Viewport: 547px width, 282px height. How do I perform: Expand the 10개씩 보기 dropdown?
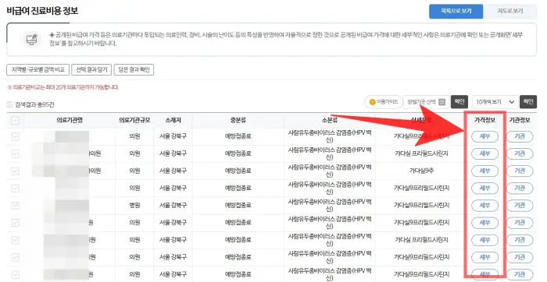point(495,102)
